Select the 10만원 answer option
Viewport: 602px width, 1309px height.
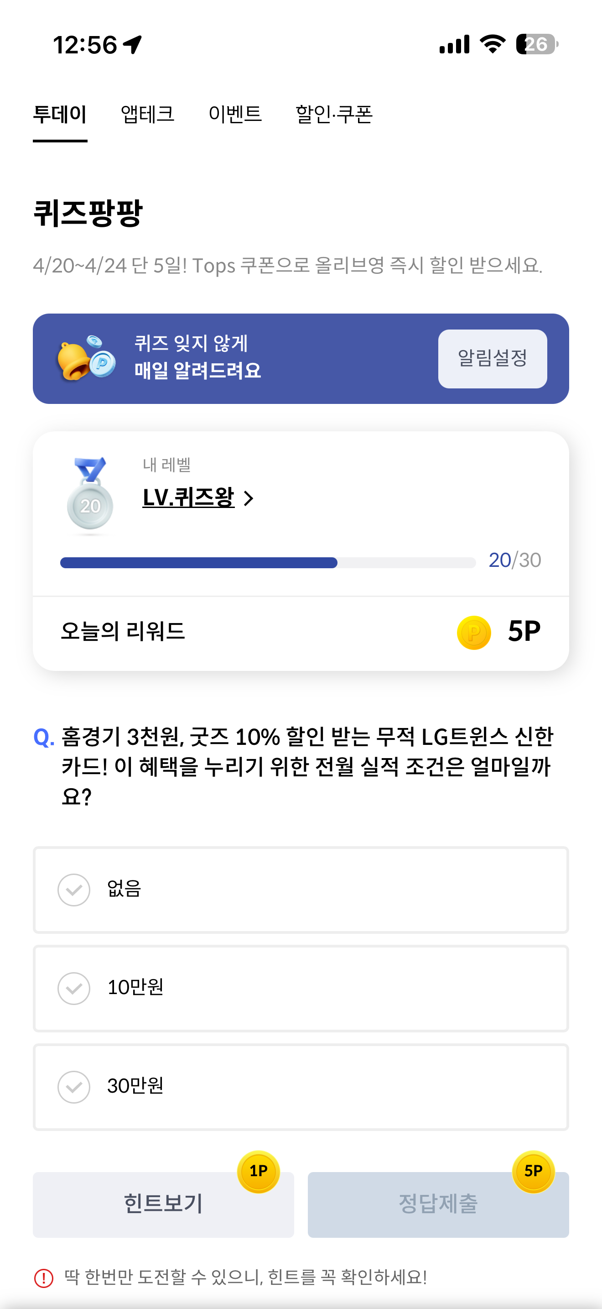click(x=301, y=988)
